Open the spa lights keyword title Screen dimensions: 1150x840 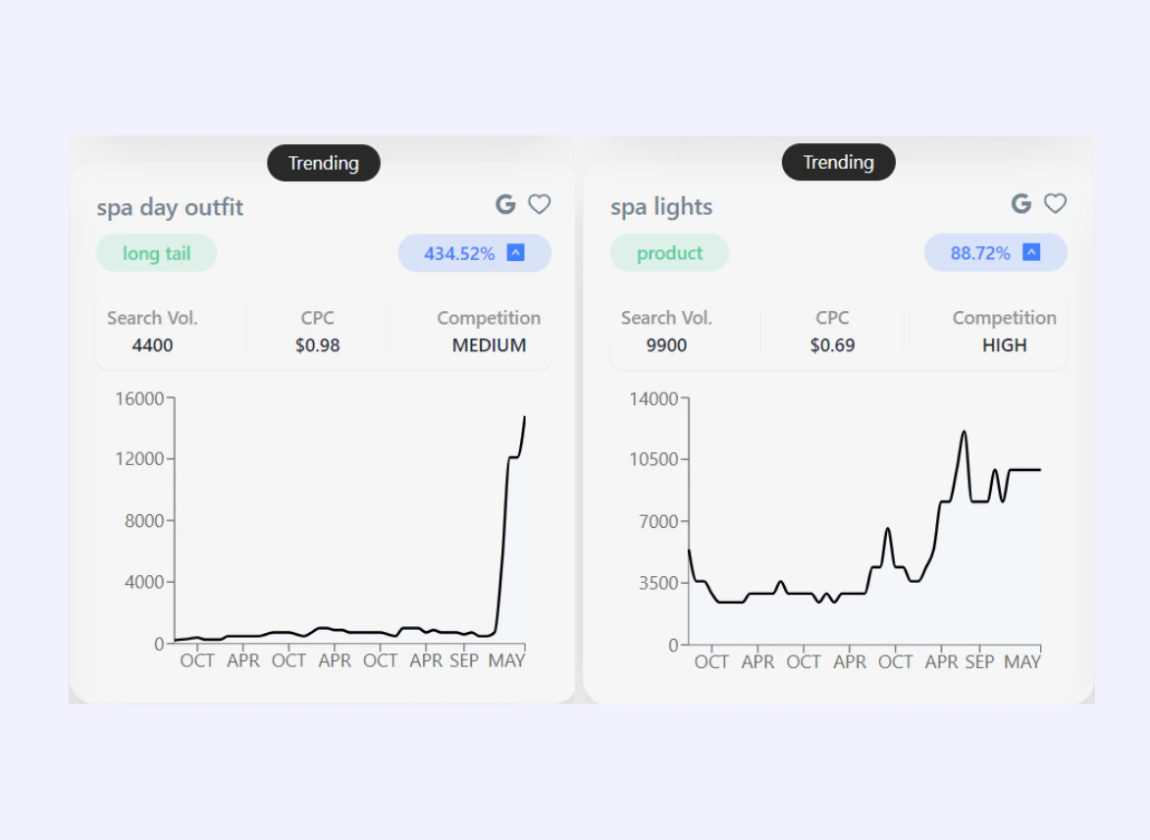tap(661, 206)
